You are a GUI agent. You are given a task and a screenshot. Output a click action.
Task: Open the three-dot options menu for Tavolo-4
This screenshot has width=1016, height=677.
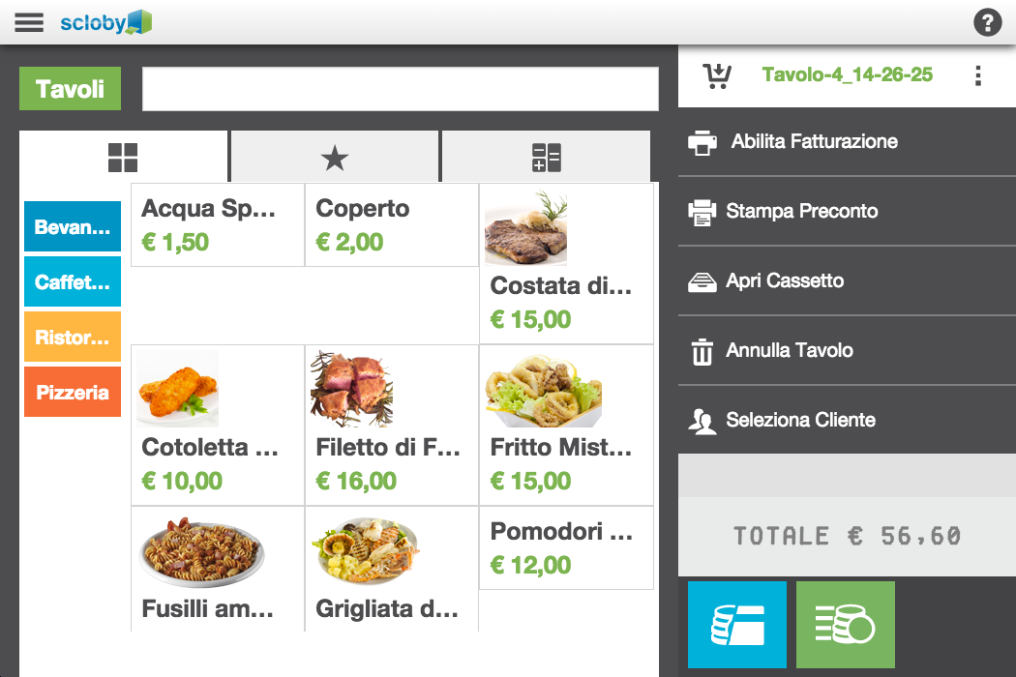tap(978, 75)
